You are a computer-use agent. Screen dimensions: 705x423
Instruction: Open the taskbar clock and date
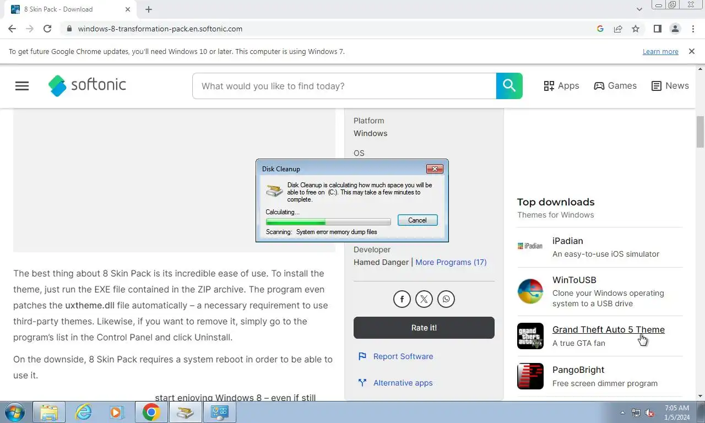pos(677,413)
